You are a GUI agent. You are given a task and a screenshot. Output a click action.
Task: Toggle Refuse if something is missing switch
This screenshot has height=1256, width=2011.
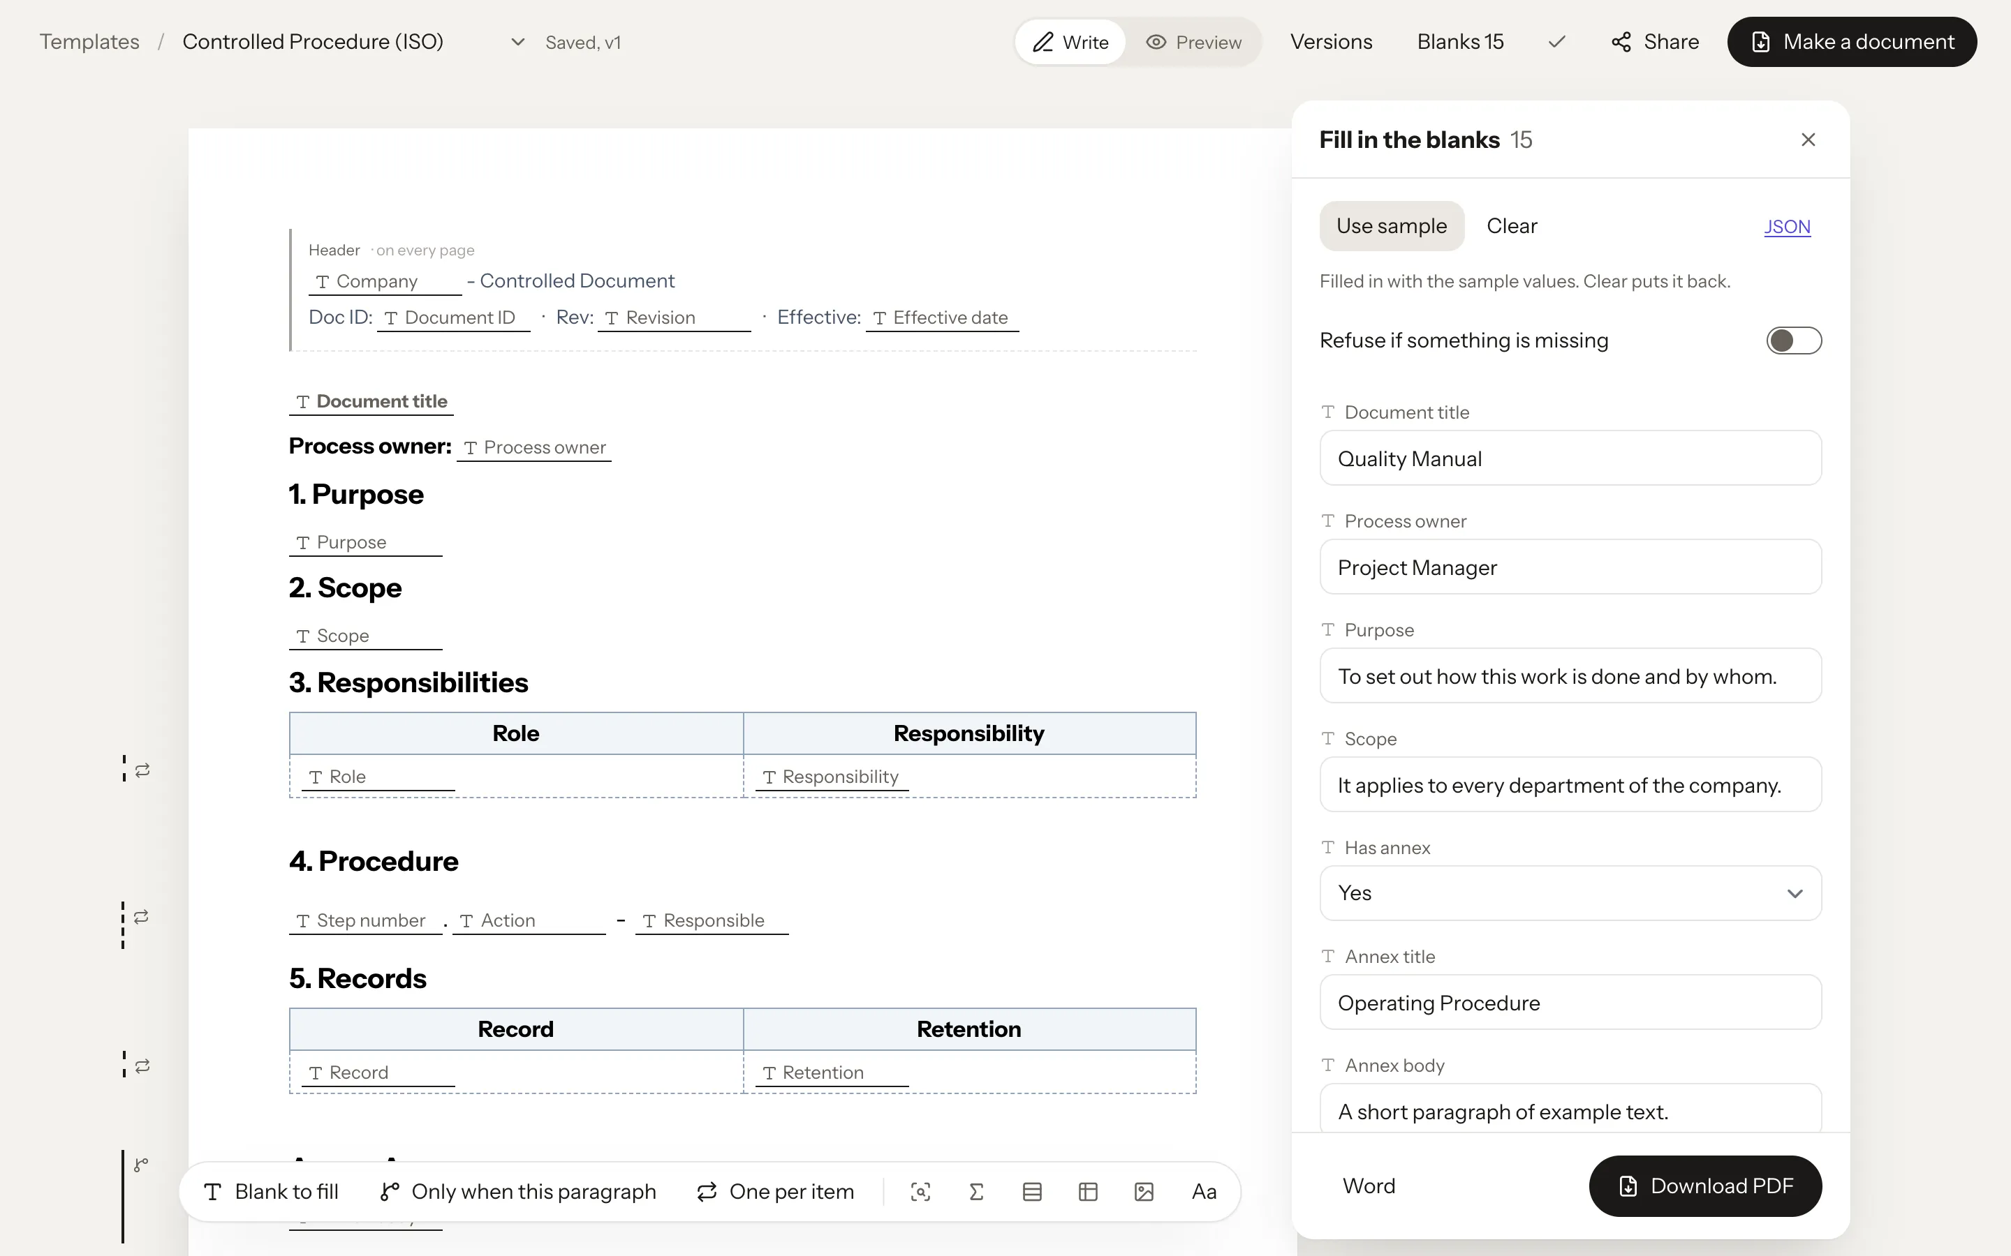(x=1793, y=341)
